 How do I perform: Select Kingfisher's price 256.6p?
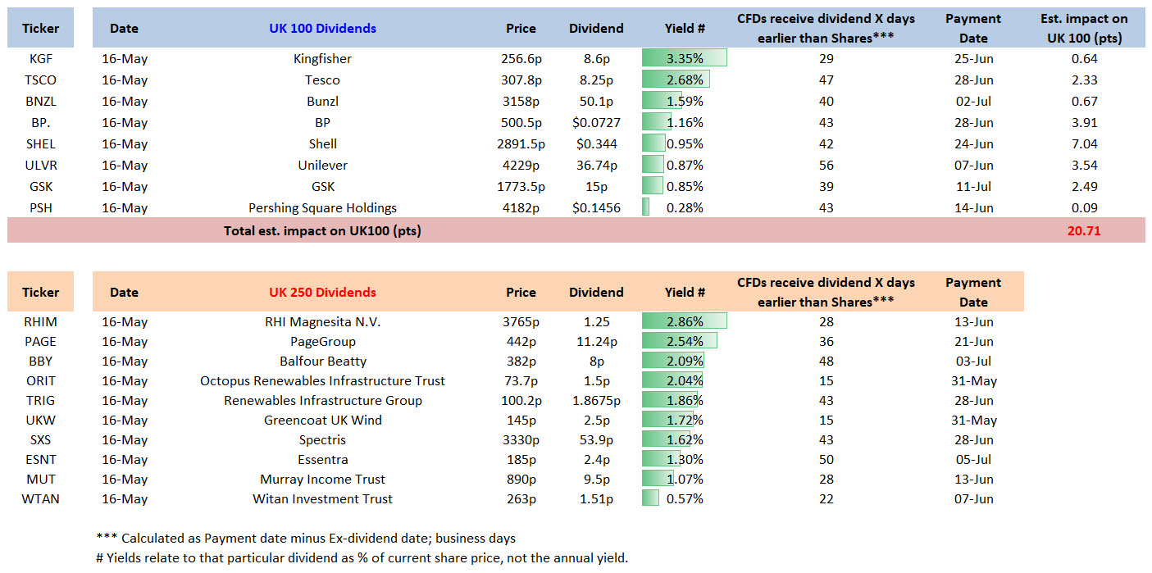pos(521,59)
